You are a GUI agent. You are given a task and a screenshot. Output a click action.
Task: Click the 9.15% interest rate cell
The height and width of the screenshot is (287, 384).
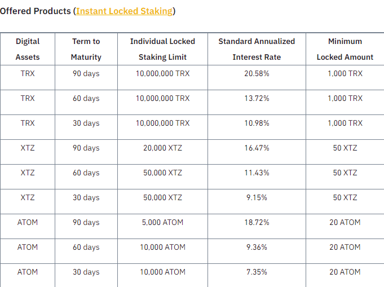click(257, 197)
